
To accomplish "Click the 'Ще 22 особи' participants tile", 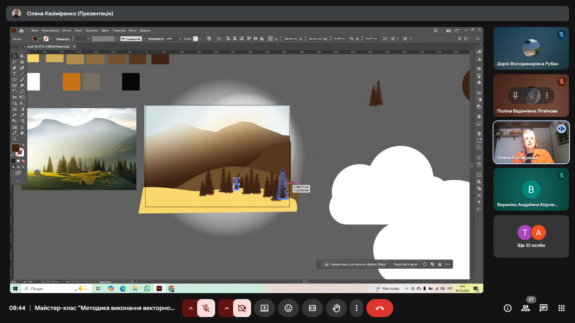I will coord(531,236).
